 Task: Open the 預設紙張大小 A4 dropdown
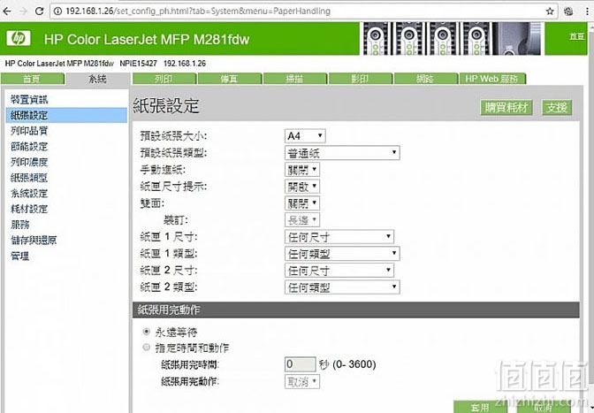305,135
